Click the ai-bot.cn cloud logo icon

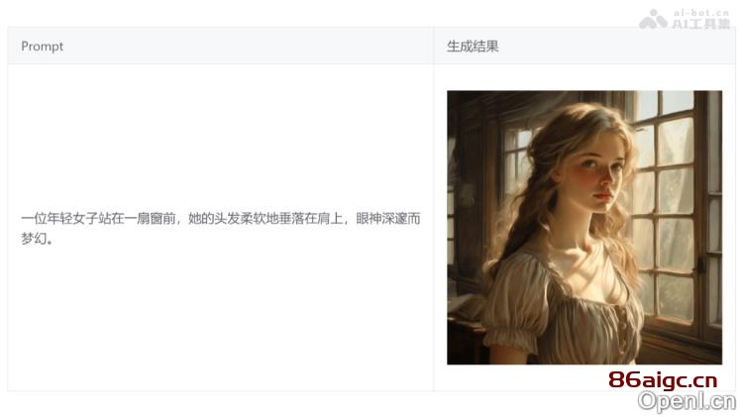coord(653,20)
